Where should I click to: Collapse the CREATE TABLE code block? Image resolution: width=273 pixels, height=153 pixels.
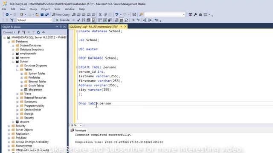point(77,67)
